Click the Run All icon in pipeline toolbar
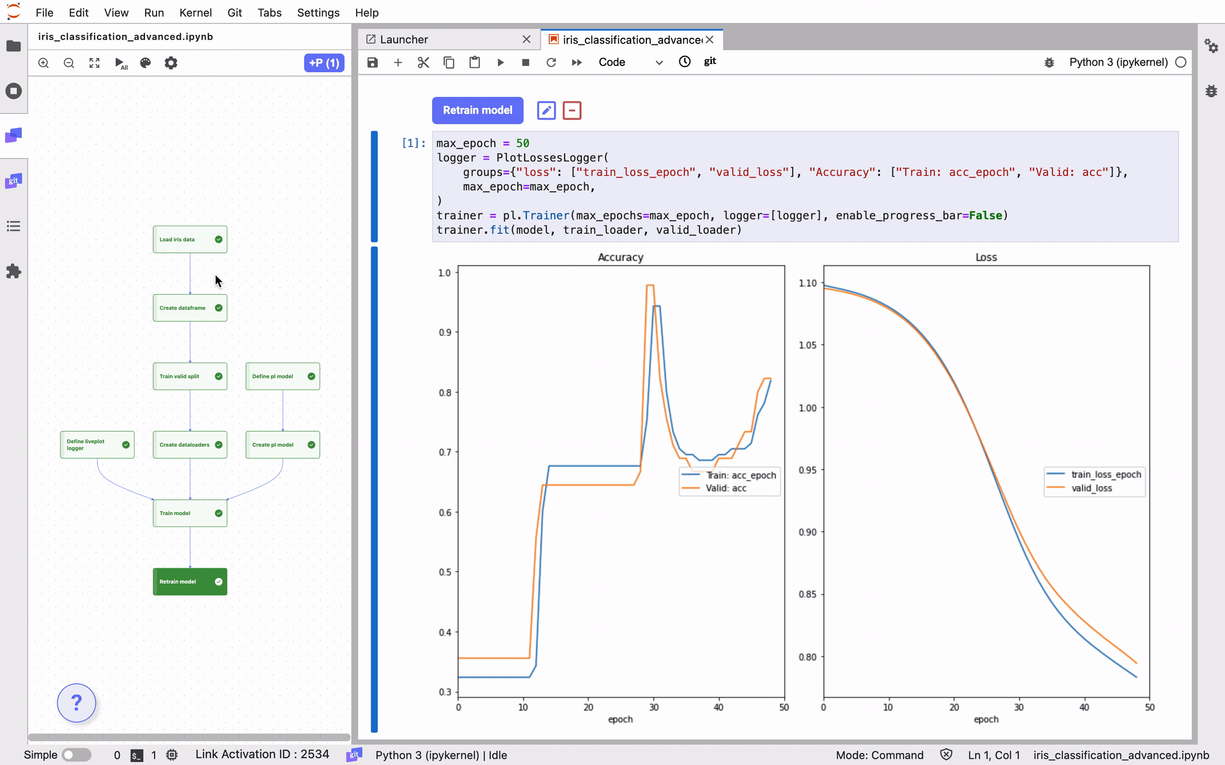The width and height of the screenshot is (1225, 765). tap(121, 63)
